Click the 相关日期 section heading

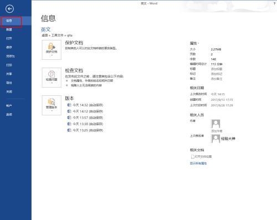(197, 88)
